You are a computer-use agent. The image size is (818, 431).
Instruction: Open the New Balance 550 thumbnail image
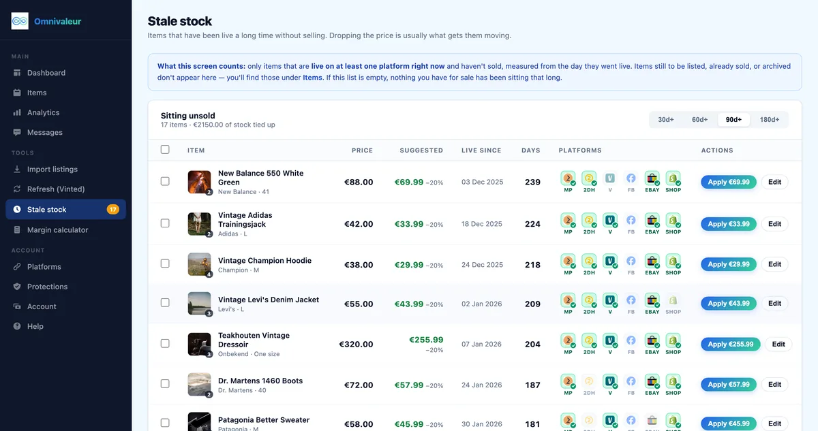[x=200, y=182]
